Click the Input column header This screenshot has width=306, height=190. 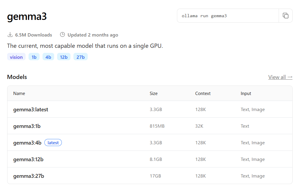point(246,94)
